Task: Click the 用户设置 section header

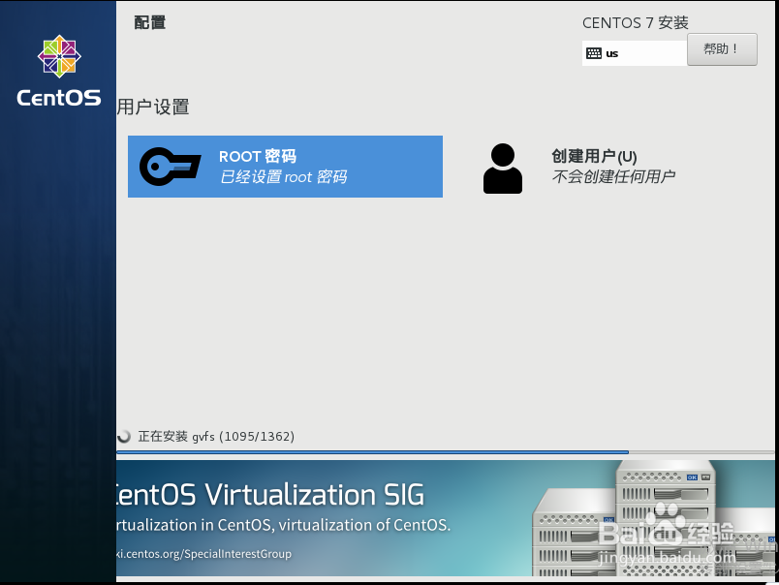Action: coord(153,108)
